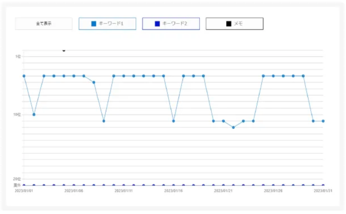Select the final キーワード1 point on 2023/01/31

323,121
